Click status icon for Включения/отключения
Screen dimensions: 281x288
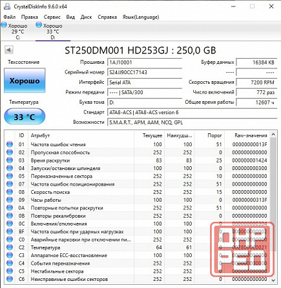[x=10, y=224]
